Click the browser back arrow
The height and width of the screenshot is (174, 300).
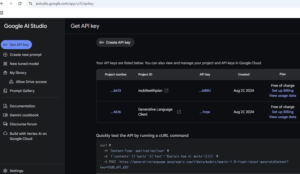tap(2, 3)
